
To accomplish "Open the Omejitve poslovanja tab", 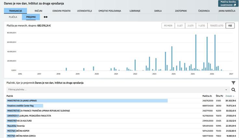I will [110, 11].
